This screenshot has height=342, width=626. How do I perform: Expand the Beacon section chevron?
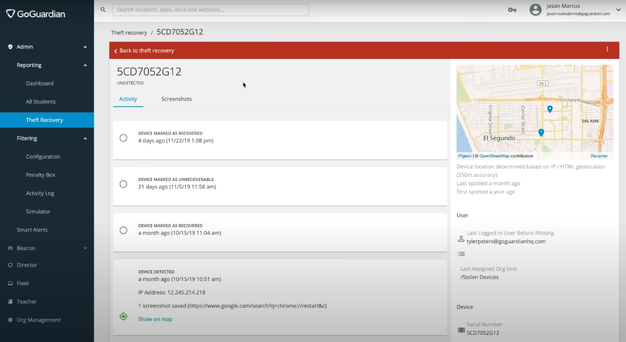(85, 248)
